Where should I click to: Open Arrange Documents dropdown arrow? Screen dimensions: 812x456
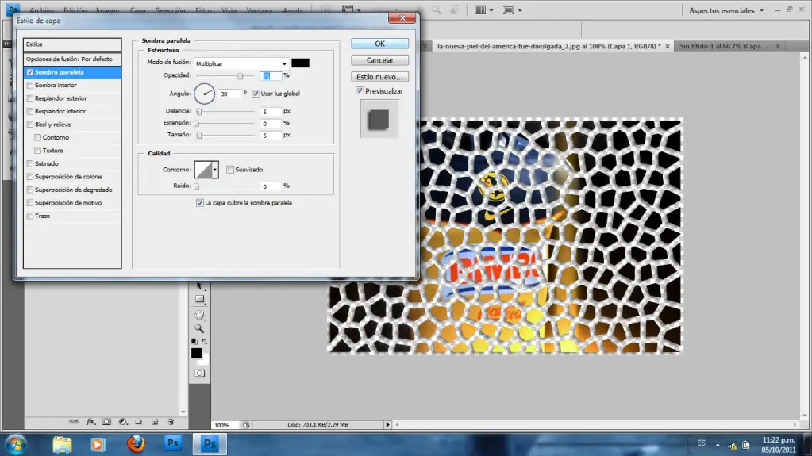click(x=491, y=10)
